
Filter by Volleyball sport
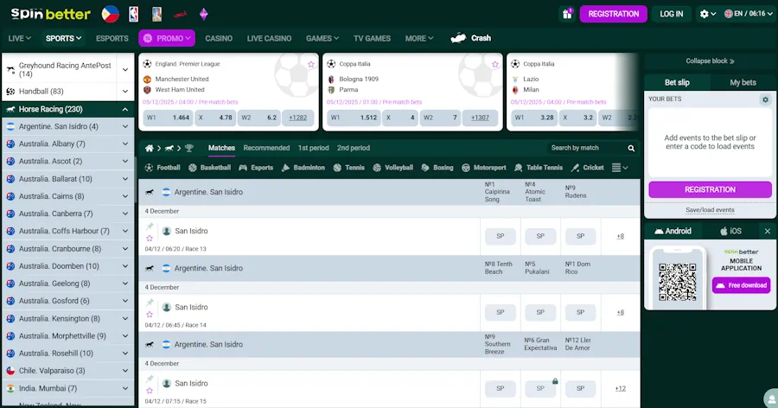(393, 168)
